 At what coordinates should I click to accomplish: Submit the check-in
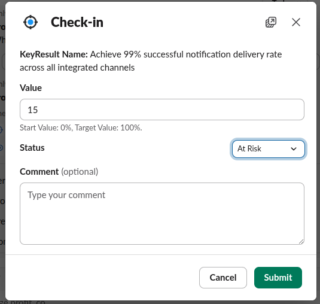278,278
